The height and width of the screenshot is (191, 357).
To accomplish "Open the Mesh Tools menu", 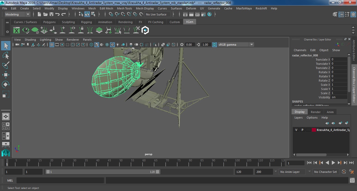I will tap(124, 8).
